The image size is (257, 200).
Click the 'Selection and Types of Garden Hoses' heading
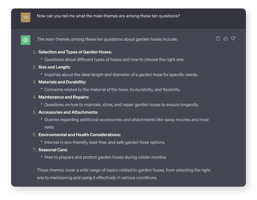point(75,52)
